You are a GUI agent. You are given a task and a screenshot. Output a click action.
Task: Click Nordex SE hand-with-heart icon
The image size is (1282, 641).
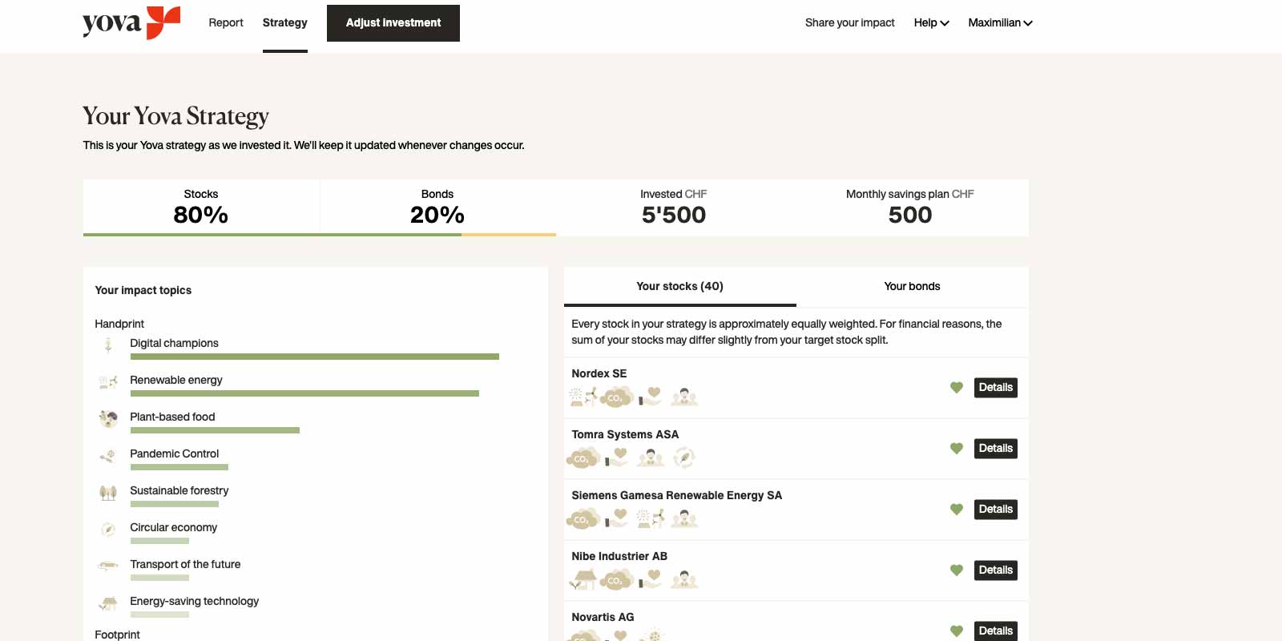coord(650,396)
